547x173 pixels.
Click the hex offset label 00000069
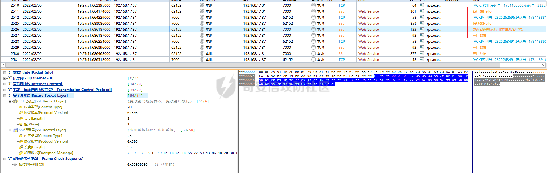pyautogui.click(x=247, y=84)
